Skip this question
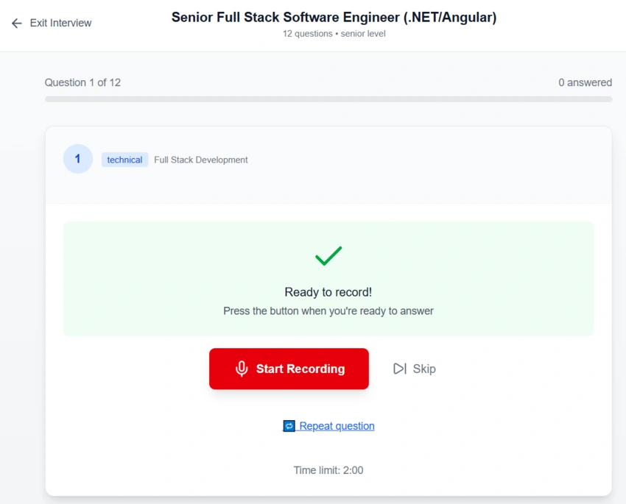 tap(415, 369)
